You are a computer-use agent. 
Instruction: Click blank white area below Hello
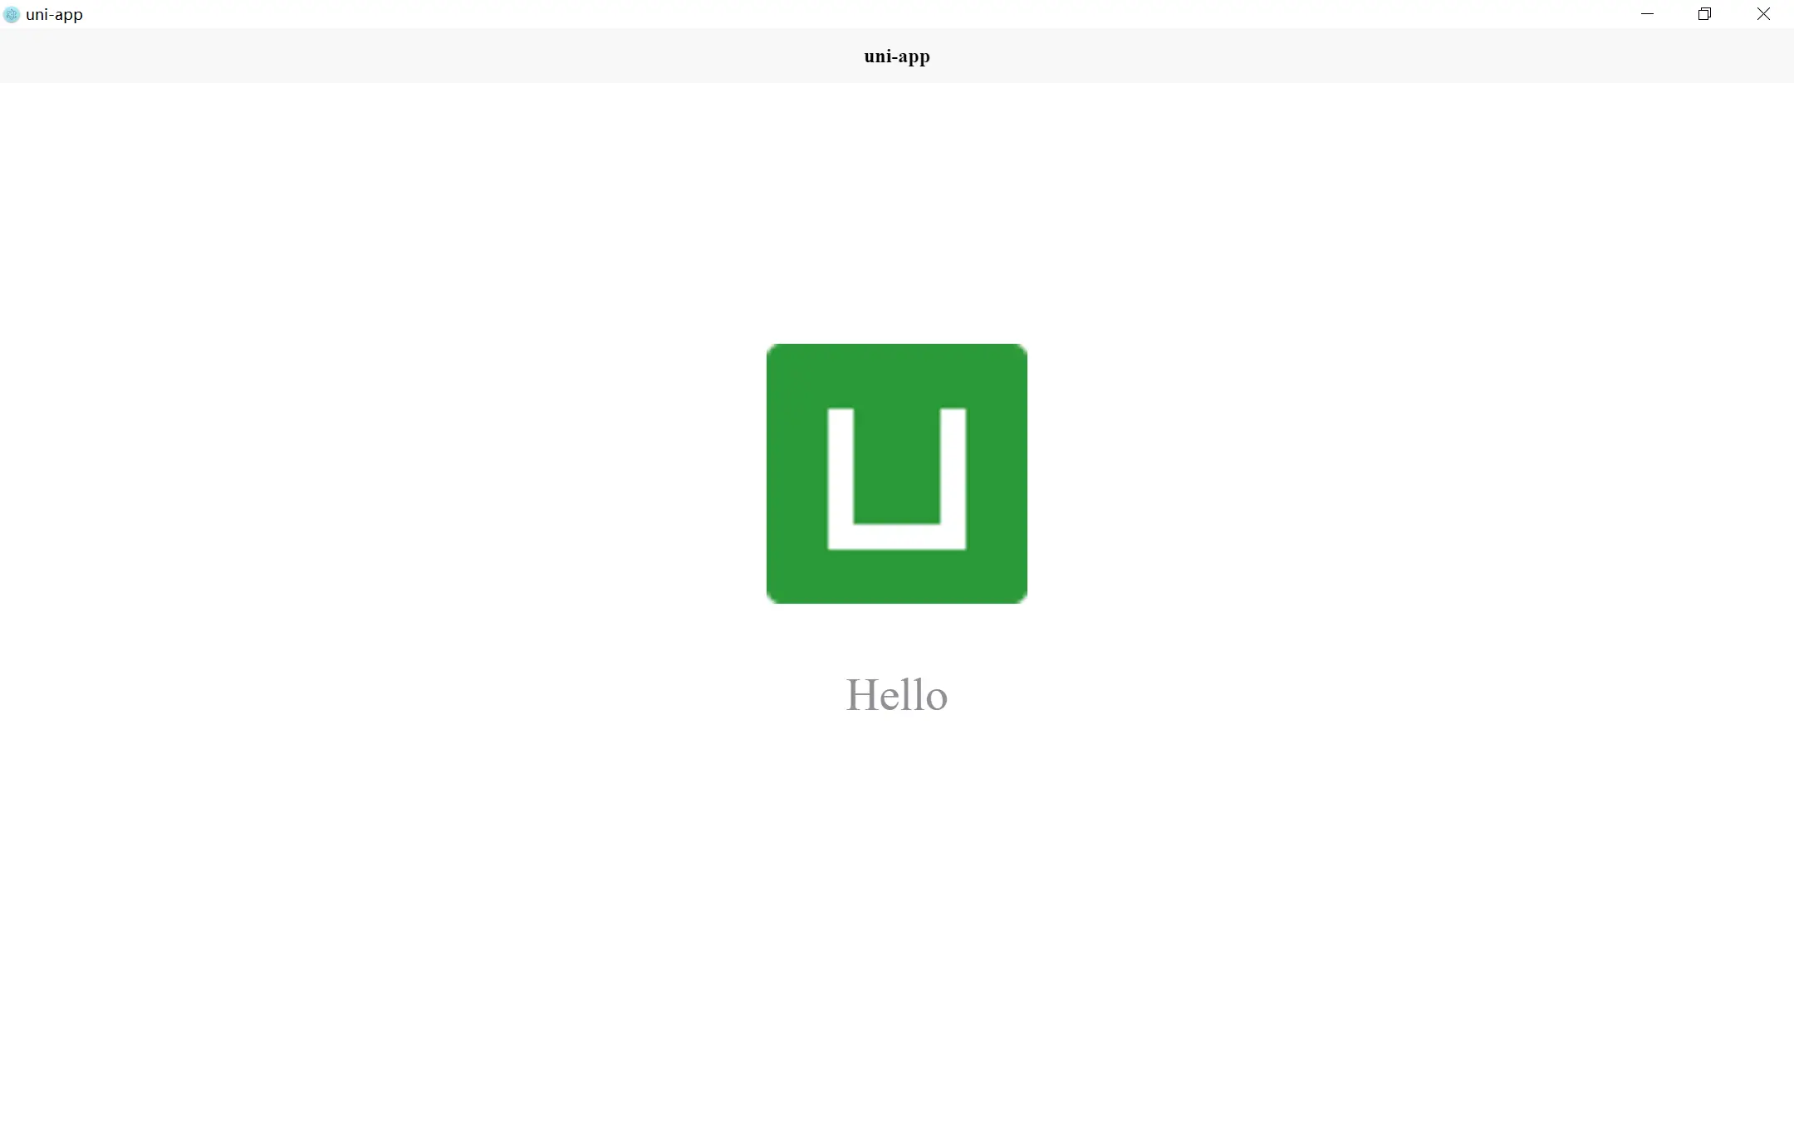coord(896,913)
